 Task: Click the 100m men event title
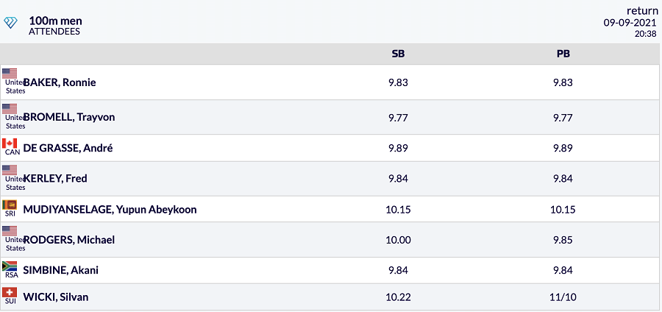[55, 21]
